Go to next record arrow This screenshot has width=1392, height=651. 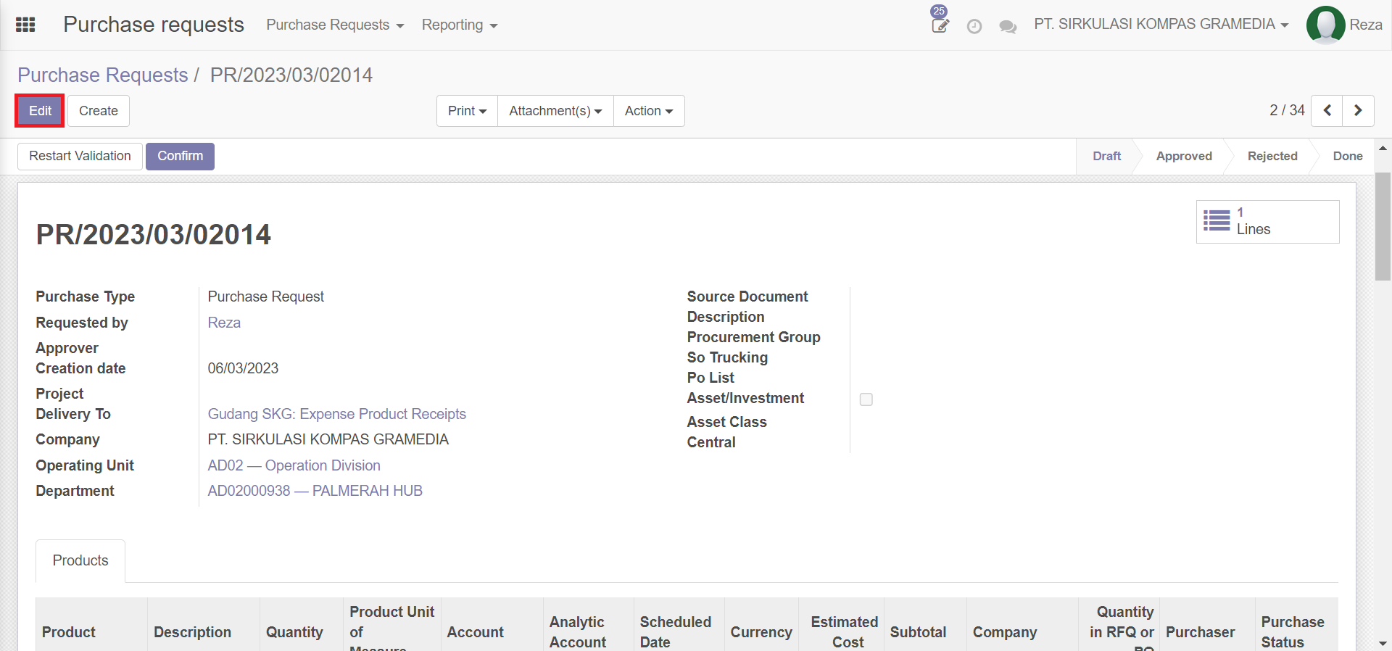[x=1358, y=111]
